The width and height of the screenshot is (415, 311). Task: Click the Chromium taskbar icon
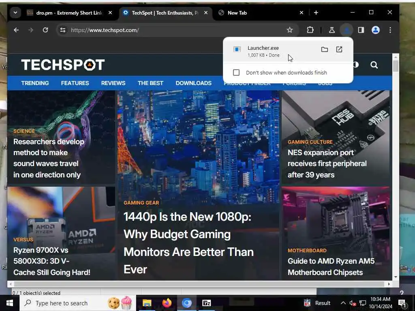[186, 303]
